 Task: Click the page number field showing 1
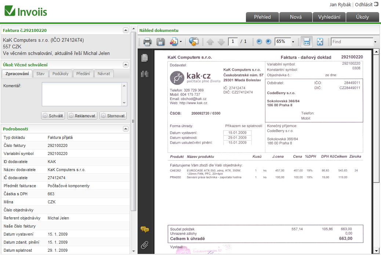point(233,41)
